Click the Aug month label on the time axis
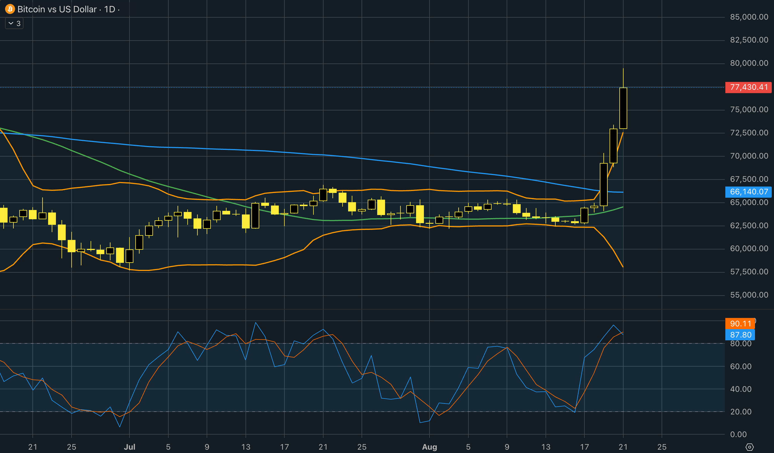The image size is (774, 453). coord(430,447)
